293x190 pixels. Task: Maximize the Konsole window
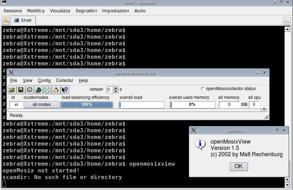click(x=281, y=2)
